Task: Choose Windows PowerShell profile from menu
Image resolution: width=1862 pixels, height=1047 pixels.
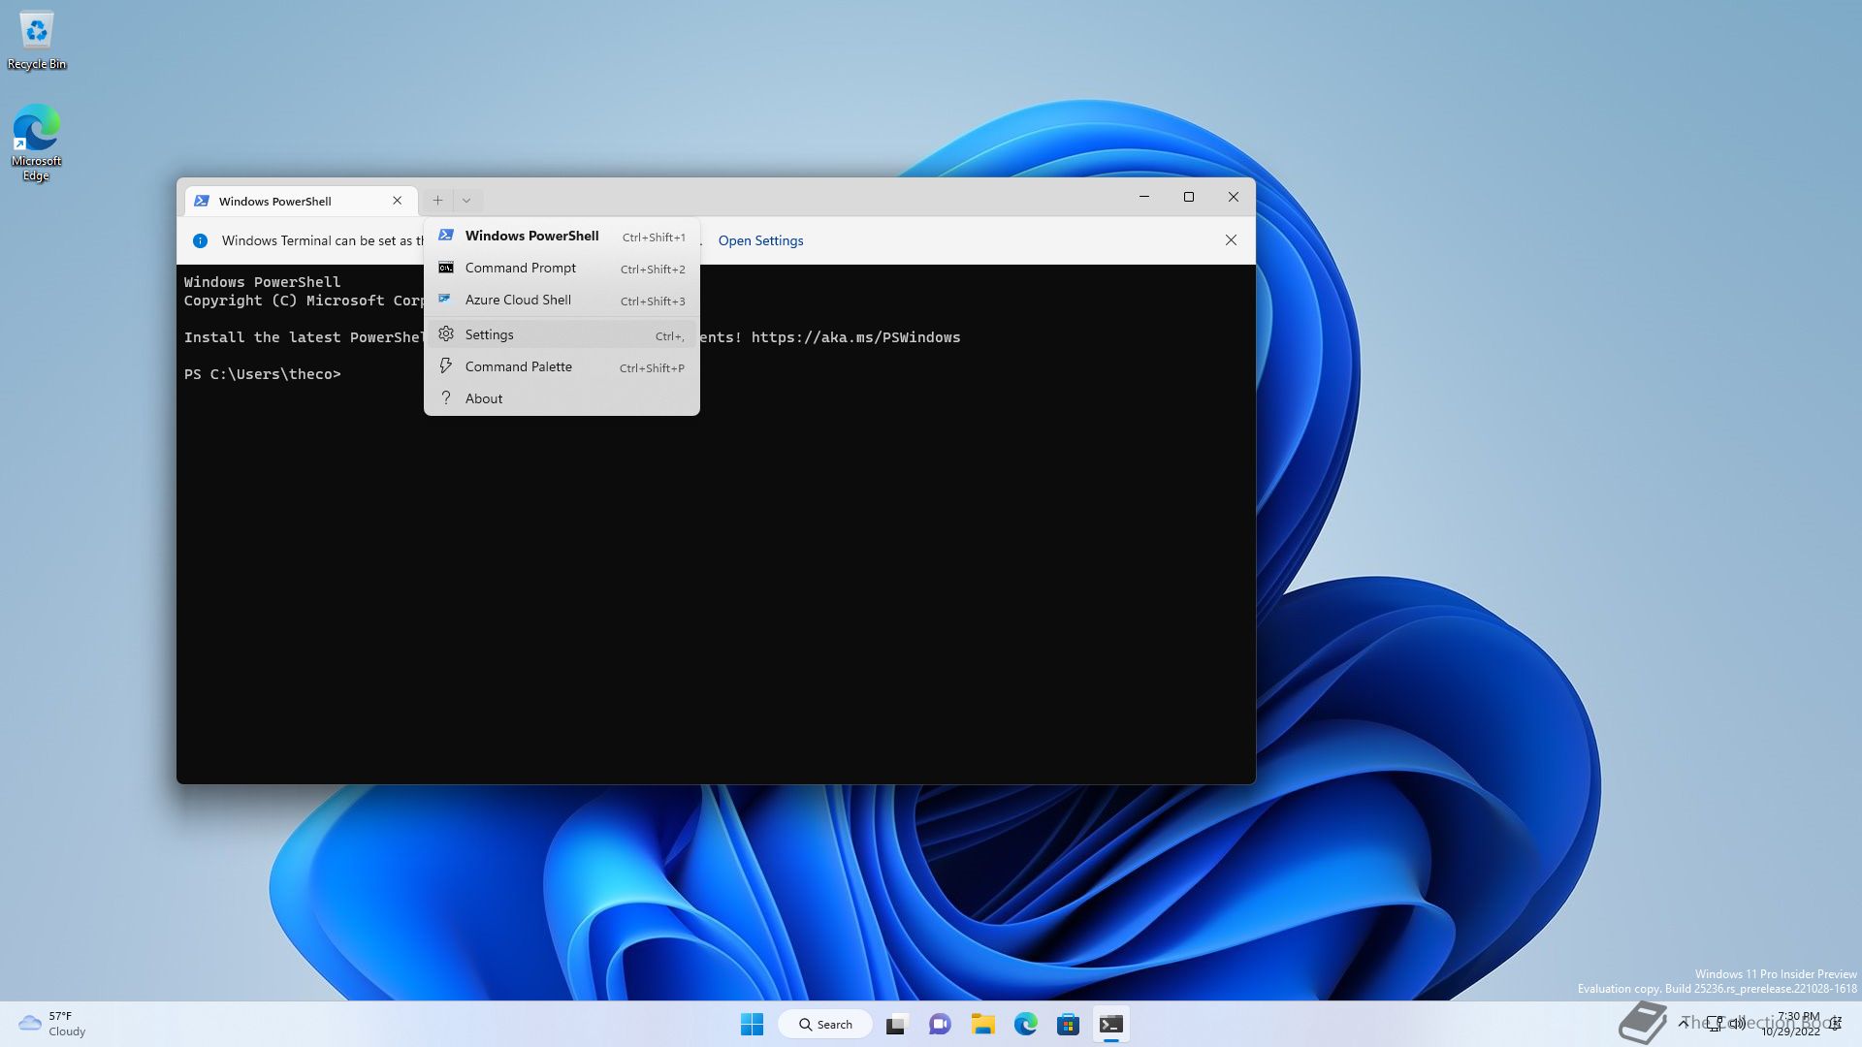Action: click(562, 236)
